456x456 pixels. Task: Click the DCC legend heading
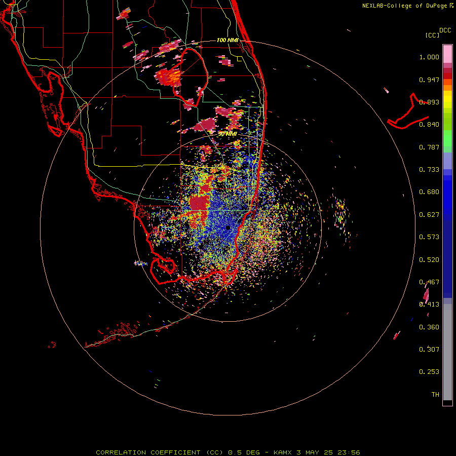click(x=445, y=30)
